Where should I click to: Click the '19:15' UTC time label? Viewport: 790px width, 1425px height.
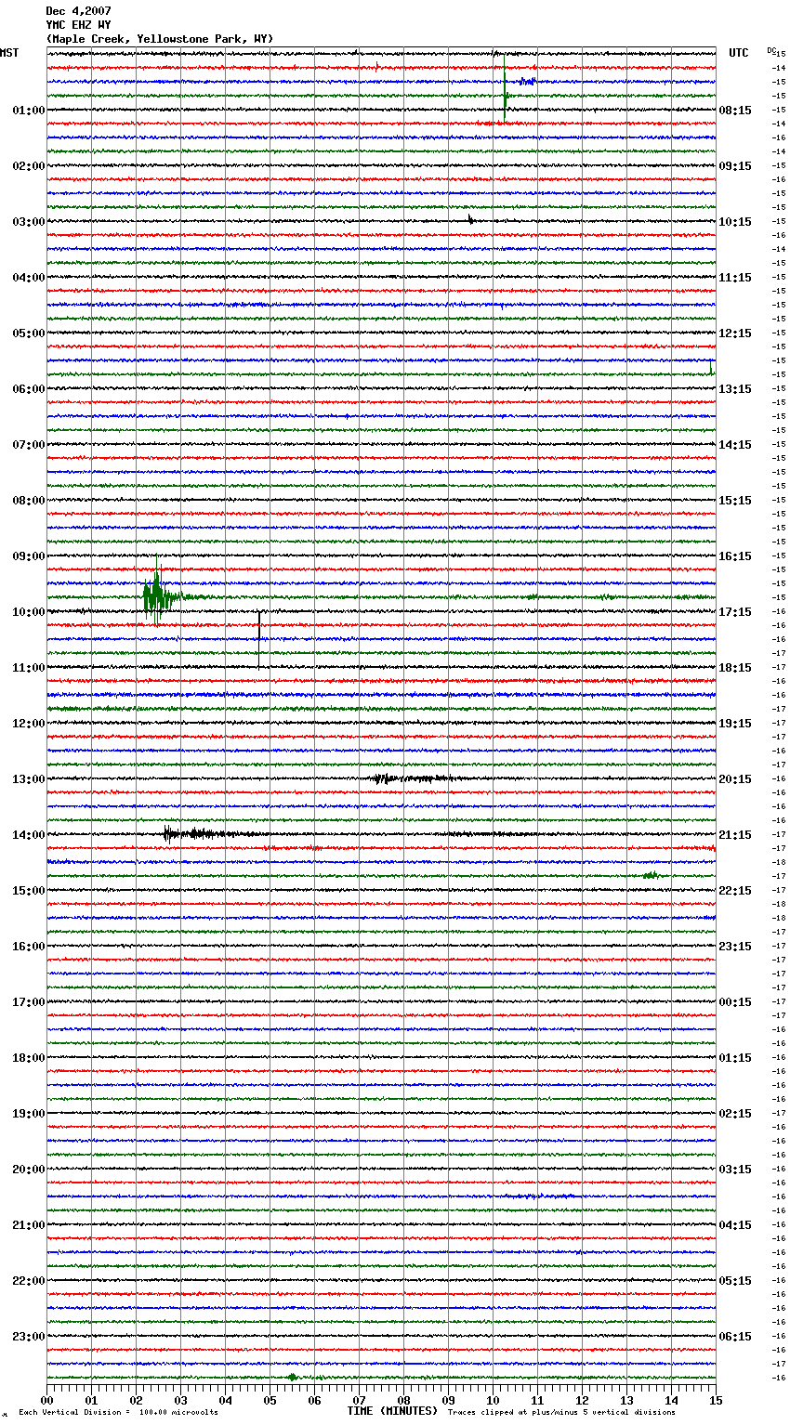tap(735, 724)
